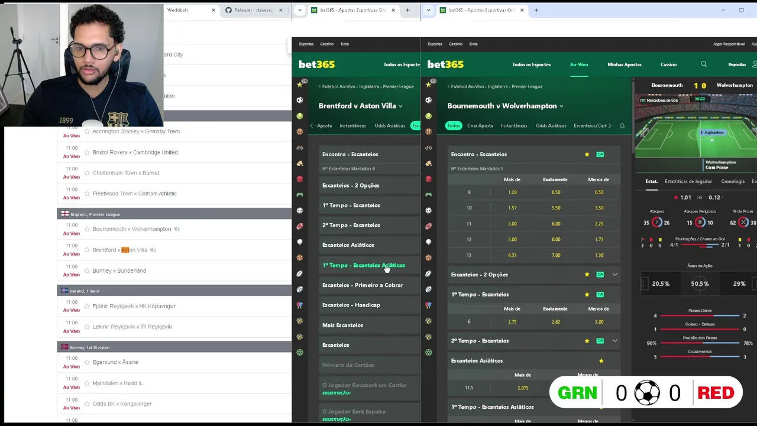Toggle star for Burnley x Sunderland
757x426 pixels.
coord(86,270)
